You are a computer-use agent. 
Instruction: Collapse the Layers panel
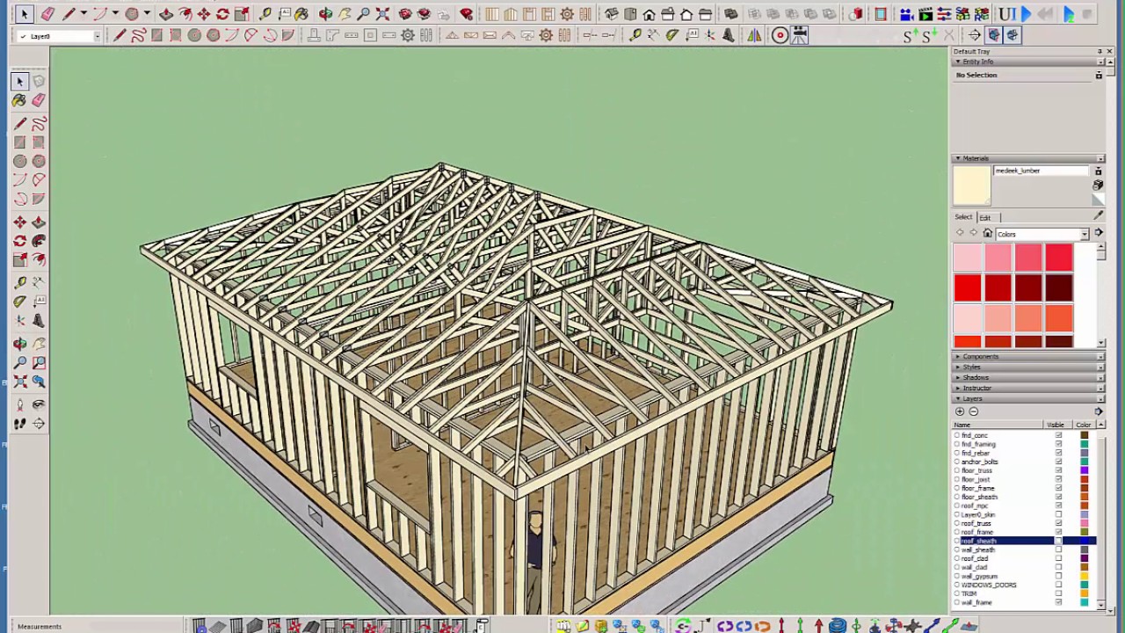1027,398
